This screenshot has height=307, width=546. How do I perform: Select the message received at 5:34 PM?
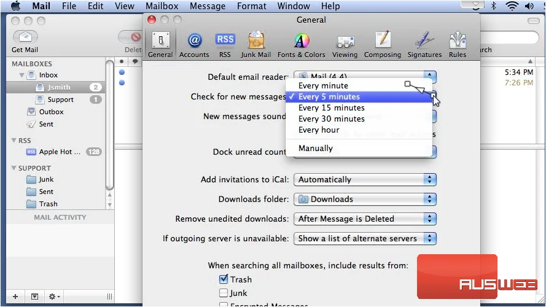[x=518, y=72]
